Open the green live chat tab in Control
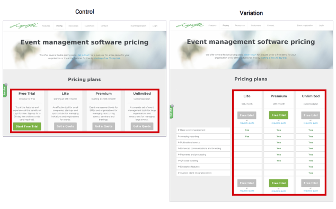This screenshot has height=209, width=336. pyautogui.click(x=5, y=90)
